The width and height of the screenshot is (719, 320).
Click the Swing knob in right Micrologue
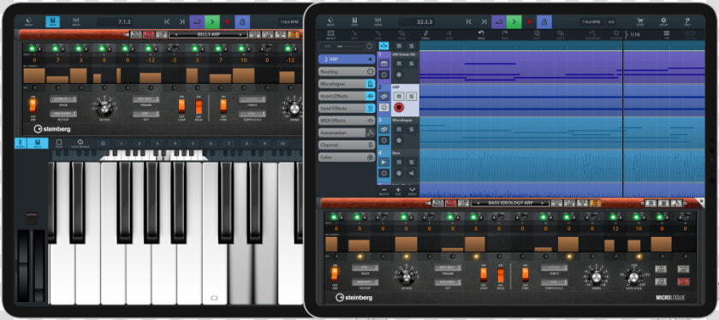[x=596, y=277]
